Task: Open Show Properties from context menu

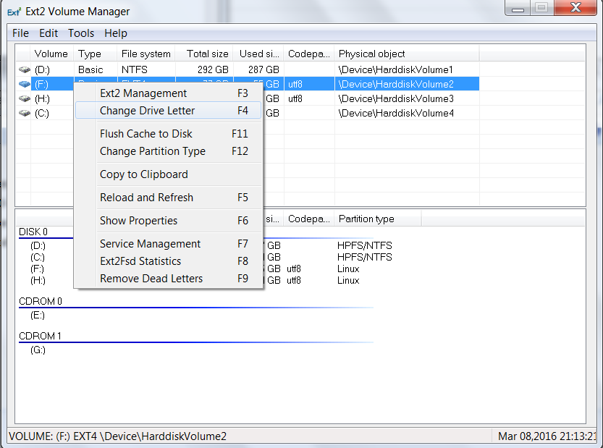Action: (169, 220)
